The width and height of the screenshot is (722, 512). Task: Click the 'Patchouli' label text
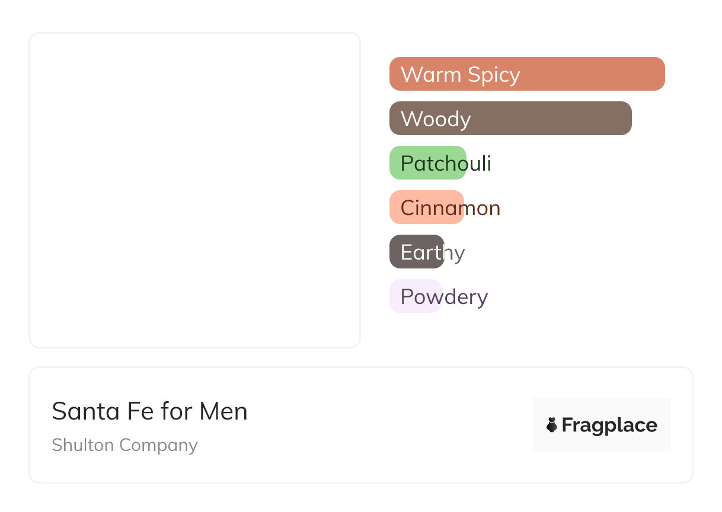pyautogui.click(x=446, y=164)
